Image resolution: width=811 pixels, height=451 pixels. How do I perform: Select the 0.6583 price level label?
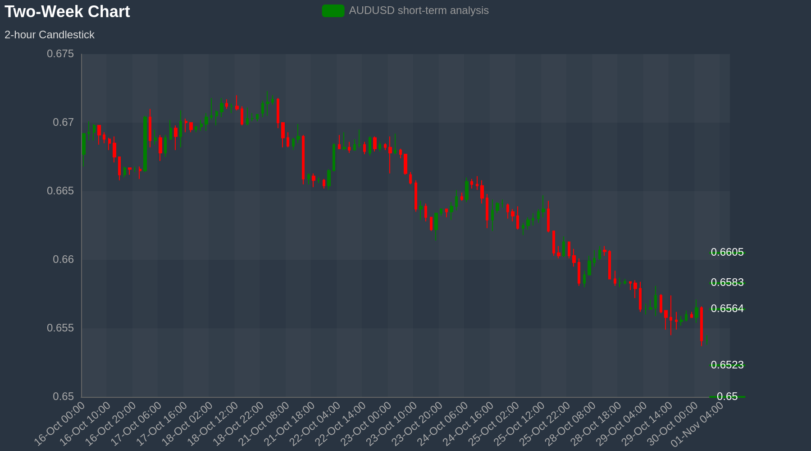(x=727, y=282)
